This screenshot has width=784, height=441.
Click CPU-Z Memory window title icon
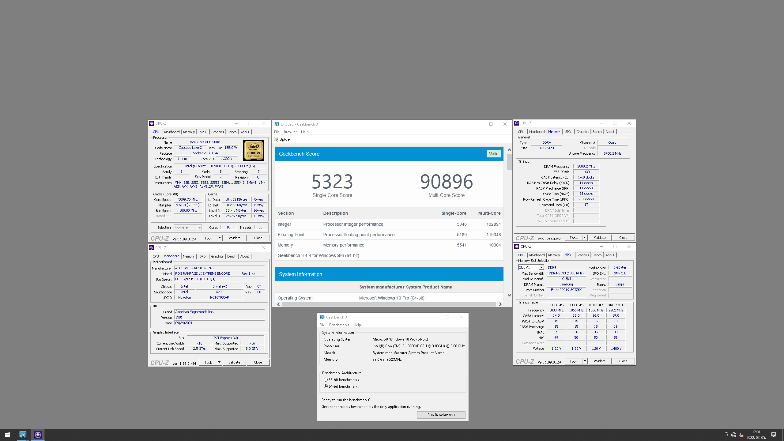517,123
